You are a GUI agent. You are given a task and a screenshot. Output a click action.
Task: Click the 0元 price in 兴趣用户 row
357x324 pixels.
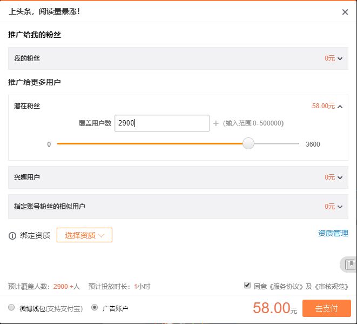tap(329, 177)
